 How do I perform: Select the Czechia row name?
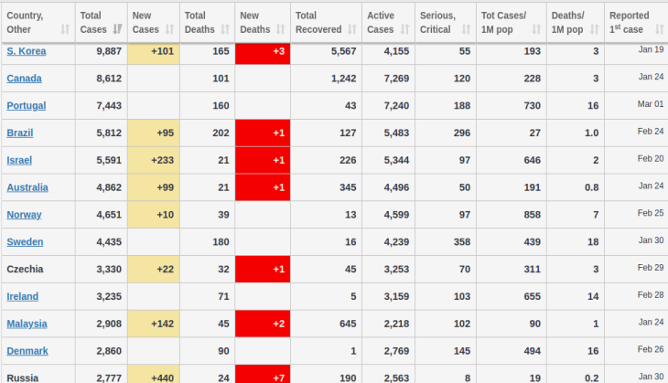pyautogui.click(x=25, y=269)
